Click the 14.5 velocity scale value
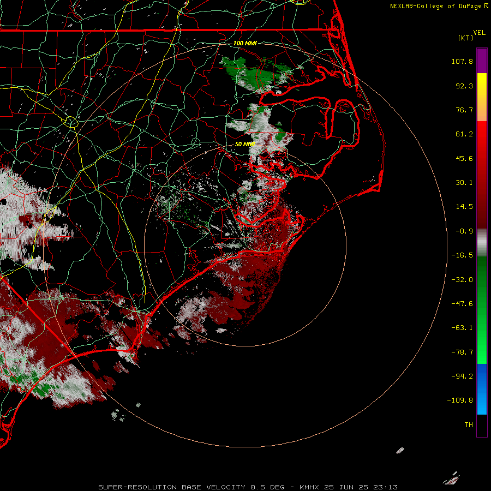 (x=464, y=207)
